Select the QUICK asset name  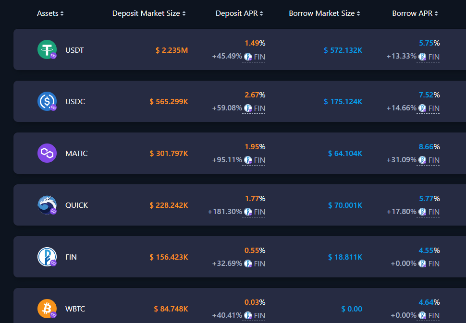coord(76,205)
